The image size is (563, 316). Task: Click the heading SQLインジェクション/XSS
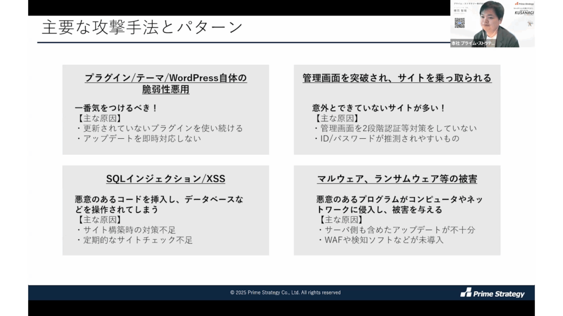pyautogui.click(x=165, y=179)
